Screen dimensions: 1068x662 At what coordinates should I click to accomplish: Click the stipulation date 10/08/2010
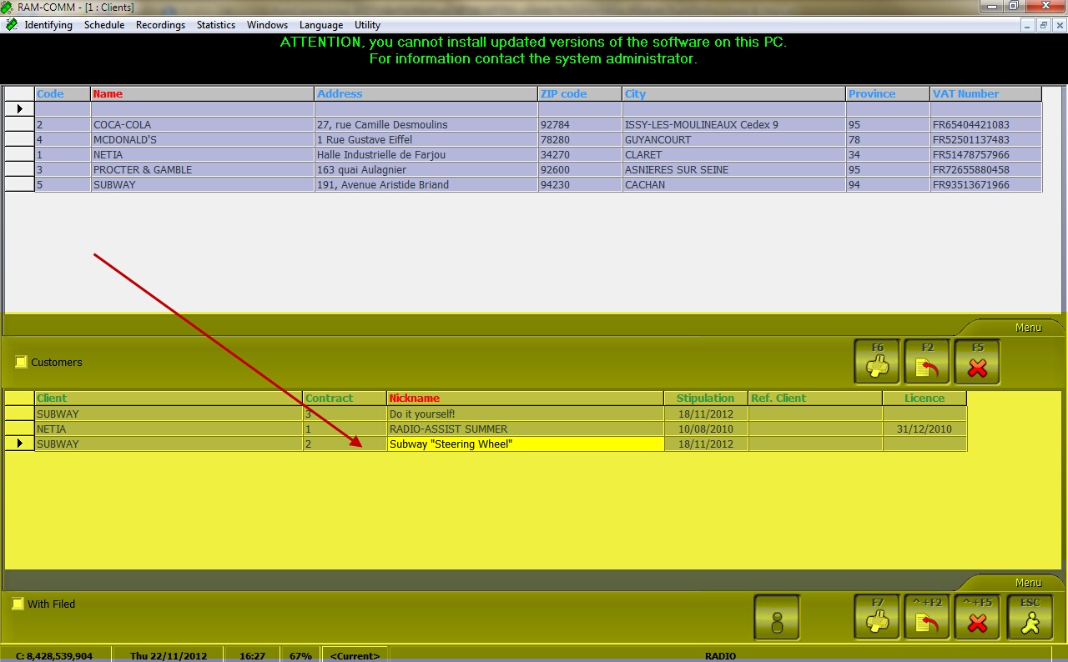pos(706,429)
